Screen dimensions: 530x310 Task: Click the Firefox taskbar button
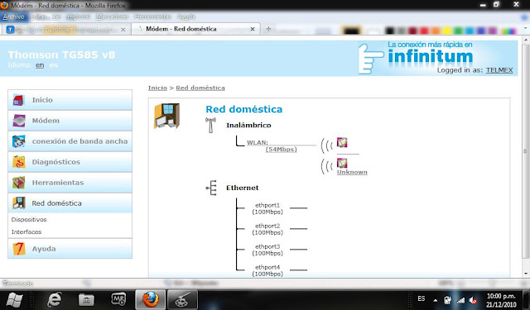(x=151, y=299)
